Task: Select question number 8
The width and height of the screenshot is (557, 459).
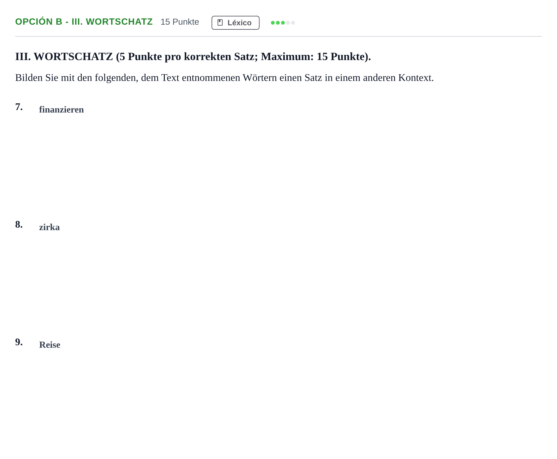Action: tap(19, 224)
